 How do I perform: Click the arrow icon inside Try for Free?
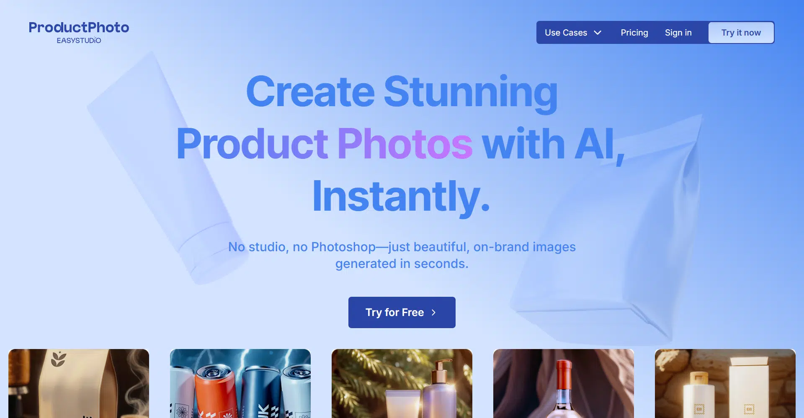(433, 312)
